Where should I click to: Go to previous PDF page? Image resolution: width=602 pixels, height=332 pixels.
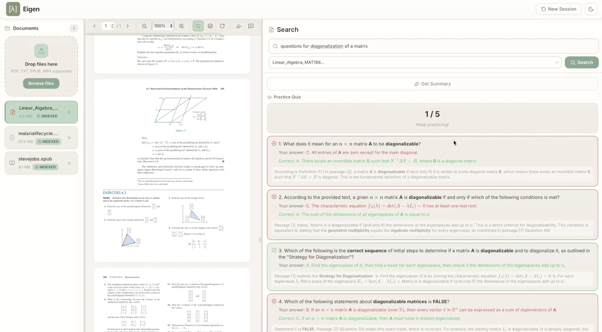click(x=94, y=26)
